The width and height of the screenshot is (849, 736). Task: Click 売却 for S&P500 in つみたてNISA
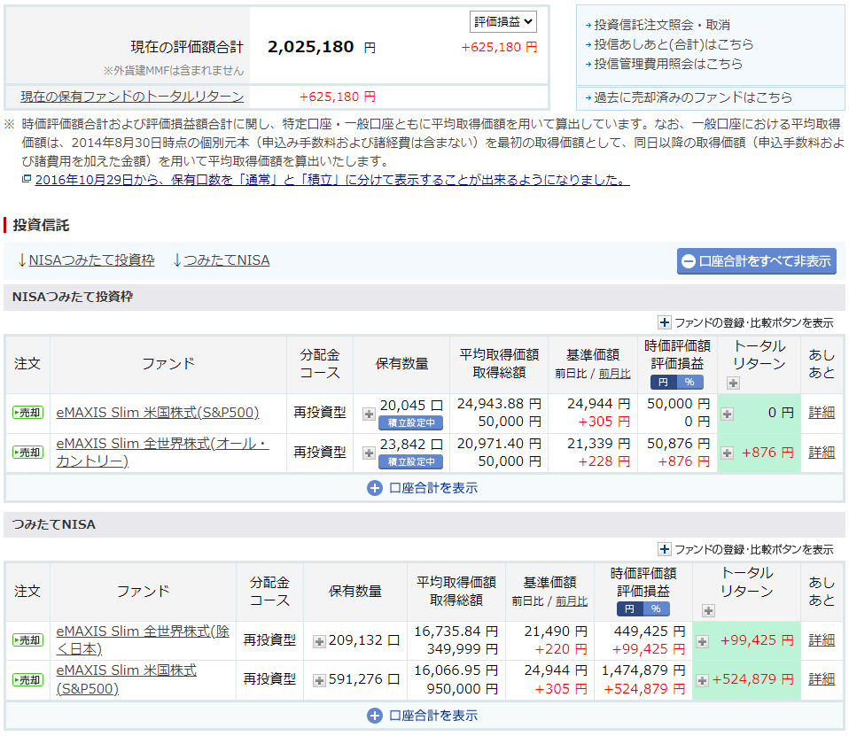pos(27,679)
